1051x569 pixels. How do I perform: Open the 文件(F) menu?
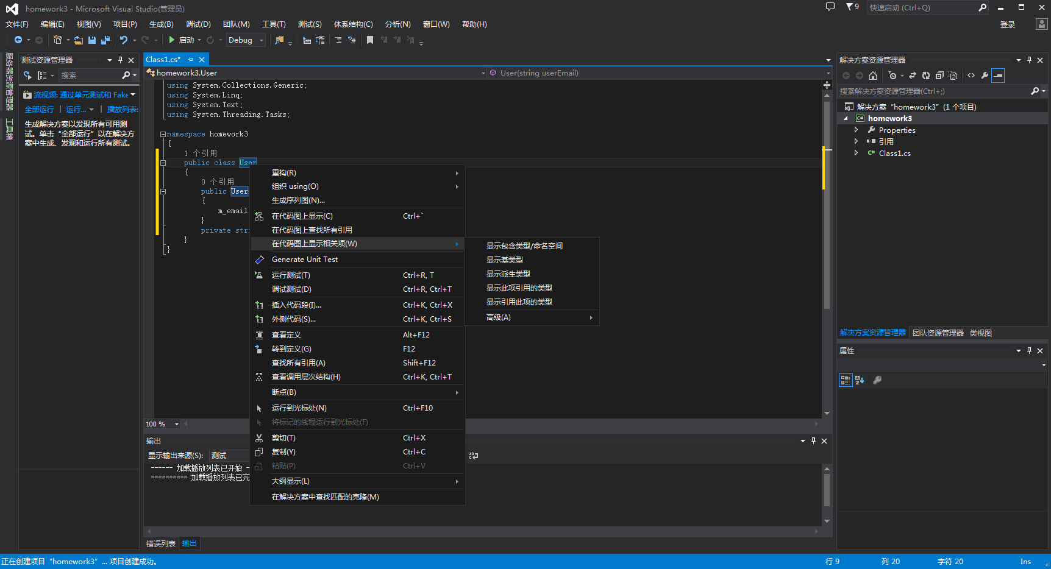(17, 24)
